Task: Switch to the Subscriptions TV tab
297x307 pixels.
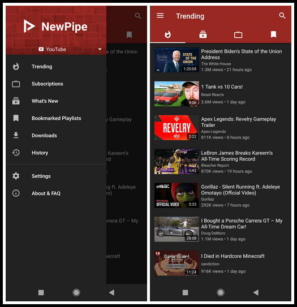Action: [x=238, y=34]
